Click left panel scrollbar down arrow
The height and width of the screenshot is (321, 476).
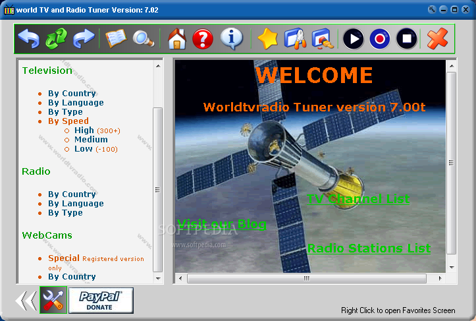point(158,278)
